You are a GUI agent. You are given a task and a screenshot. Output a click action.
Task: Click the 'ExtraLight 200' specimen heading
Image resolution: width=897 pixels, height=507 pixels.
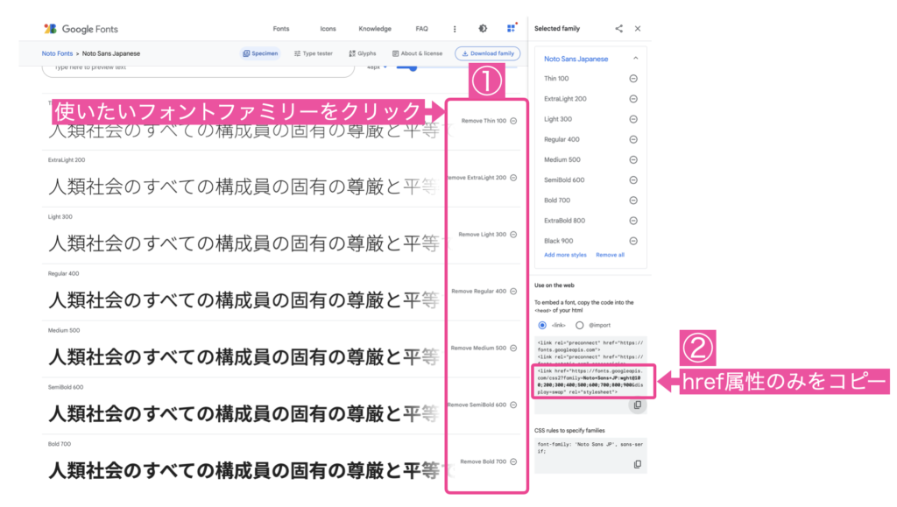tap(67, 160)
